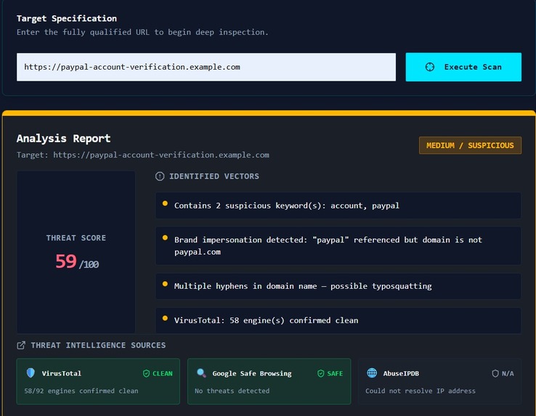The image size is (536, 416).
Task: Open the Google Safe Browsing source card
Action: (x=269, y=381)
